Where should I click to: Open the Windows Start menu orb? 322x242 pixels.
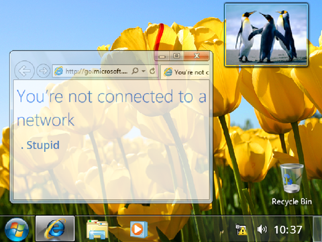click(17, 230)
